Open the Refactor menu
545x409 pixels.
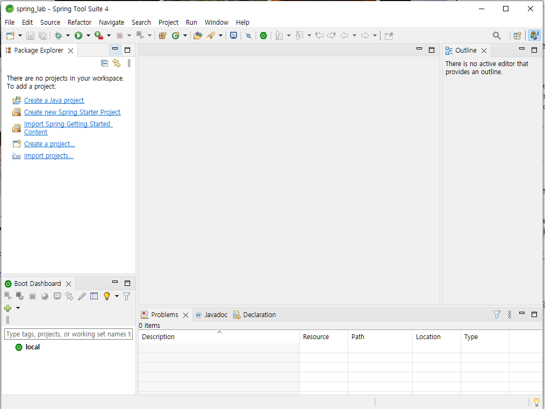[79, 22]
